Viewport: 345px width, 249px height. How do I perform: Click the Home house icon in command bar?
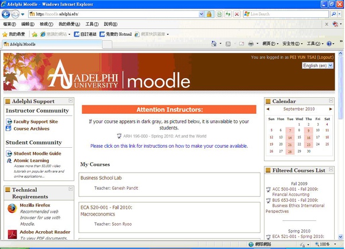click(214, 43)
